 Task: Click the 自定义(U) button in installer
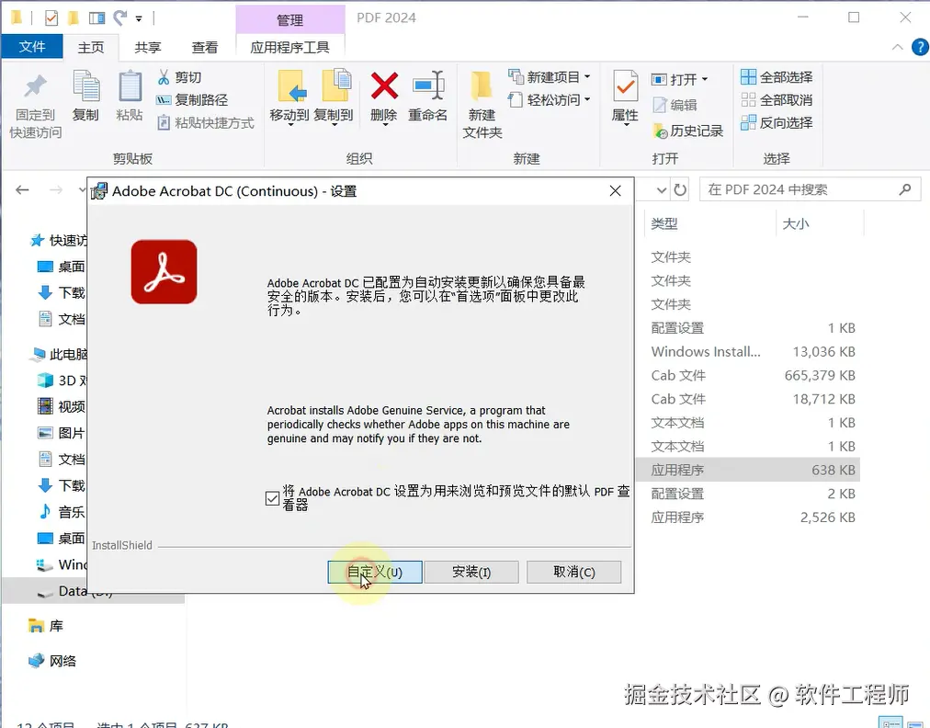375,572
